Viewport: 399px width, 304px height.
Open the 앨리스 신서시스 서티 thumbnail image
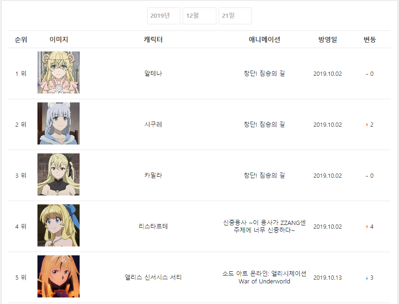(x=59, y=276)
